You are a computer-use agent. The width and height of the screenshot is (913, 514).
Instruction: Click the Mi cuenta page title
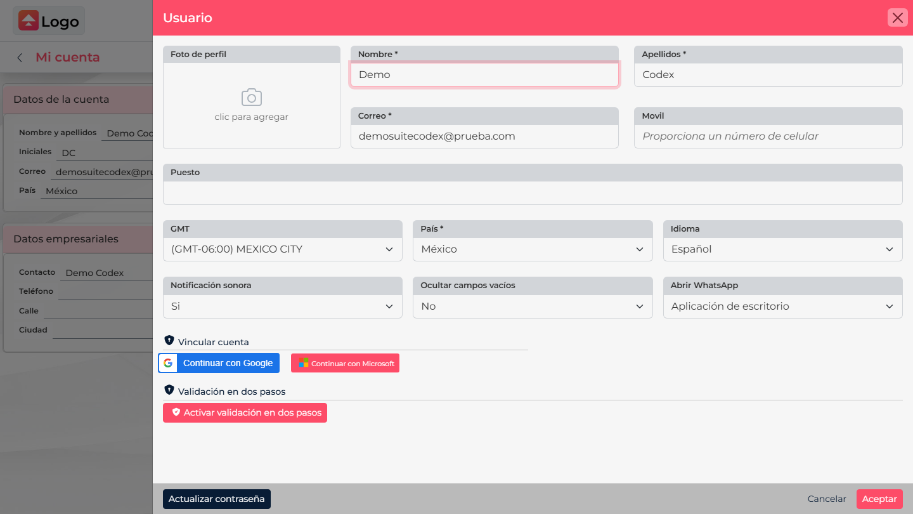click(x=68, y=57)
